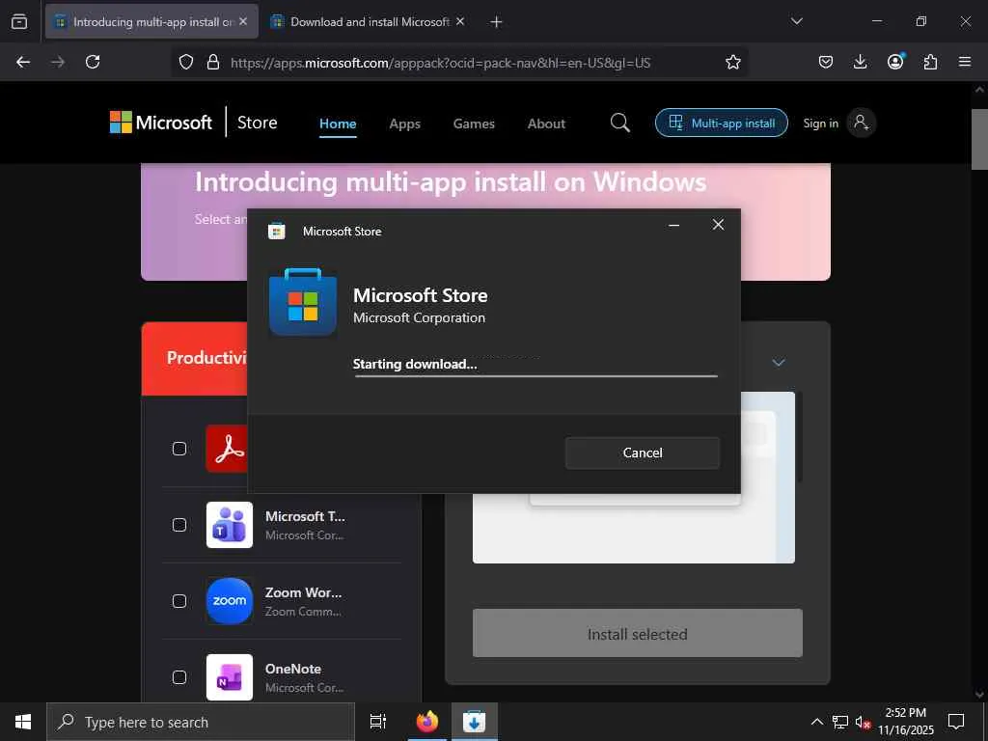988x741 pixels.
Task: Click Sign in on the store page
Action: coord(820,123)
